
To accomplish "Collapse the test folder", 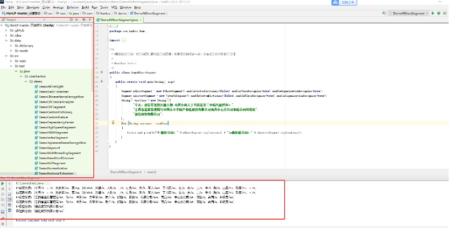I will (11, 66).
